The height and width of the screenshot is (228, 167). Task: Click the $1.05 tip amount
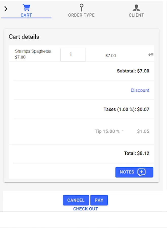[x=143, y=131]
